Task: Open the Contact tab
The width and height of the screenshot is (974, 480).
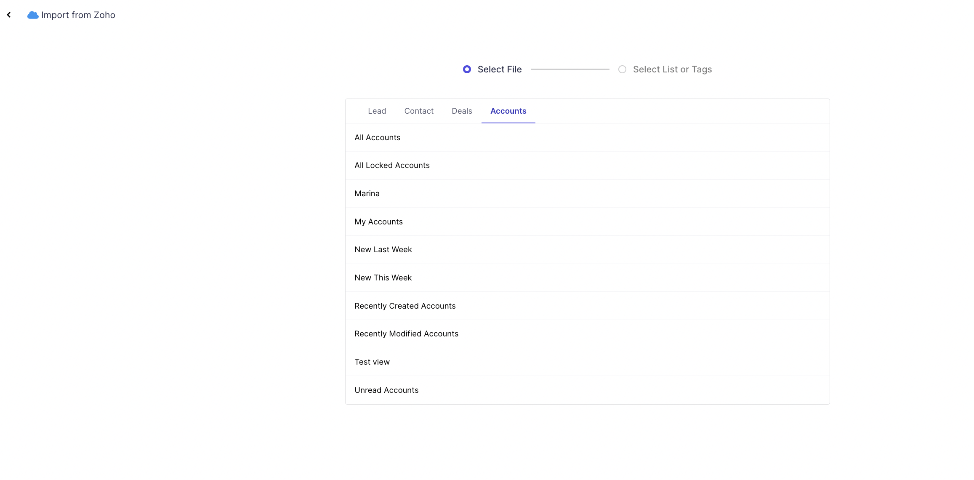Action: click(419, 111)
